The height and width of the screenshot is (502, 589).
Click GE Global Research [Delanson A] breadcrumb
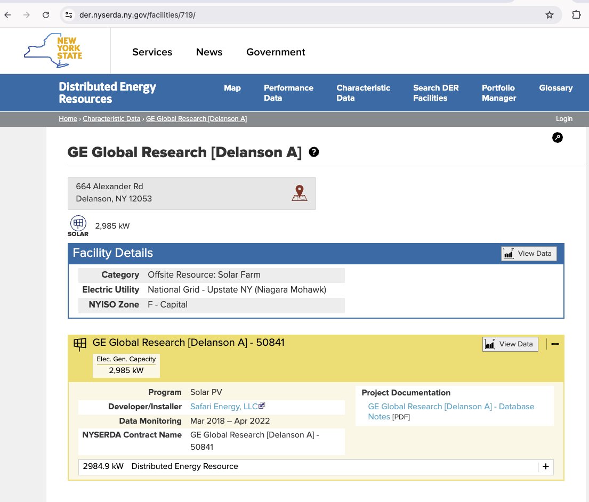(x=196, y=119)
